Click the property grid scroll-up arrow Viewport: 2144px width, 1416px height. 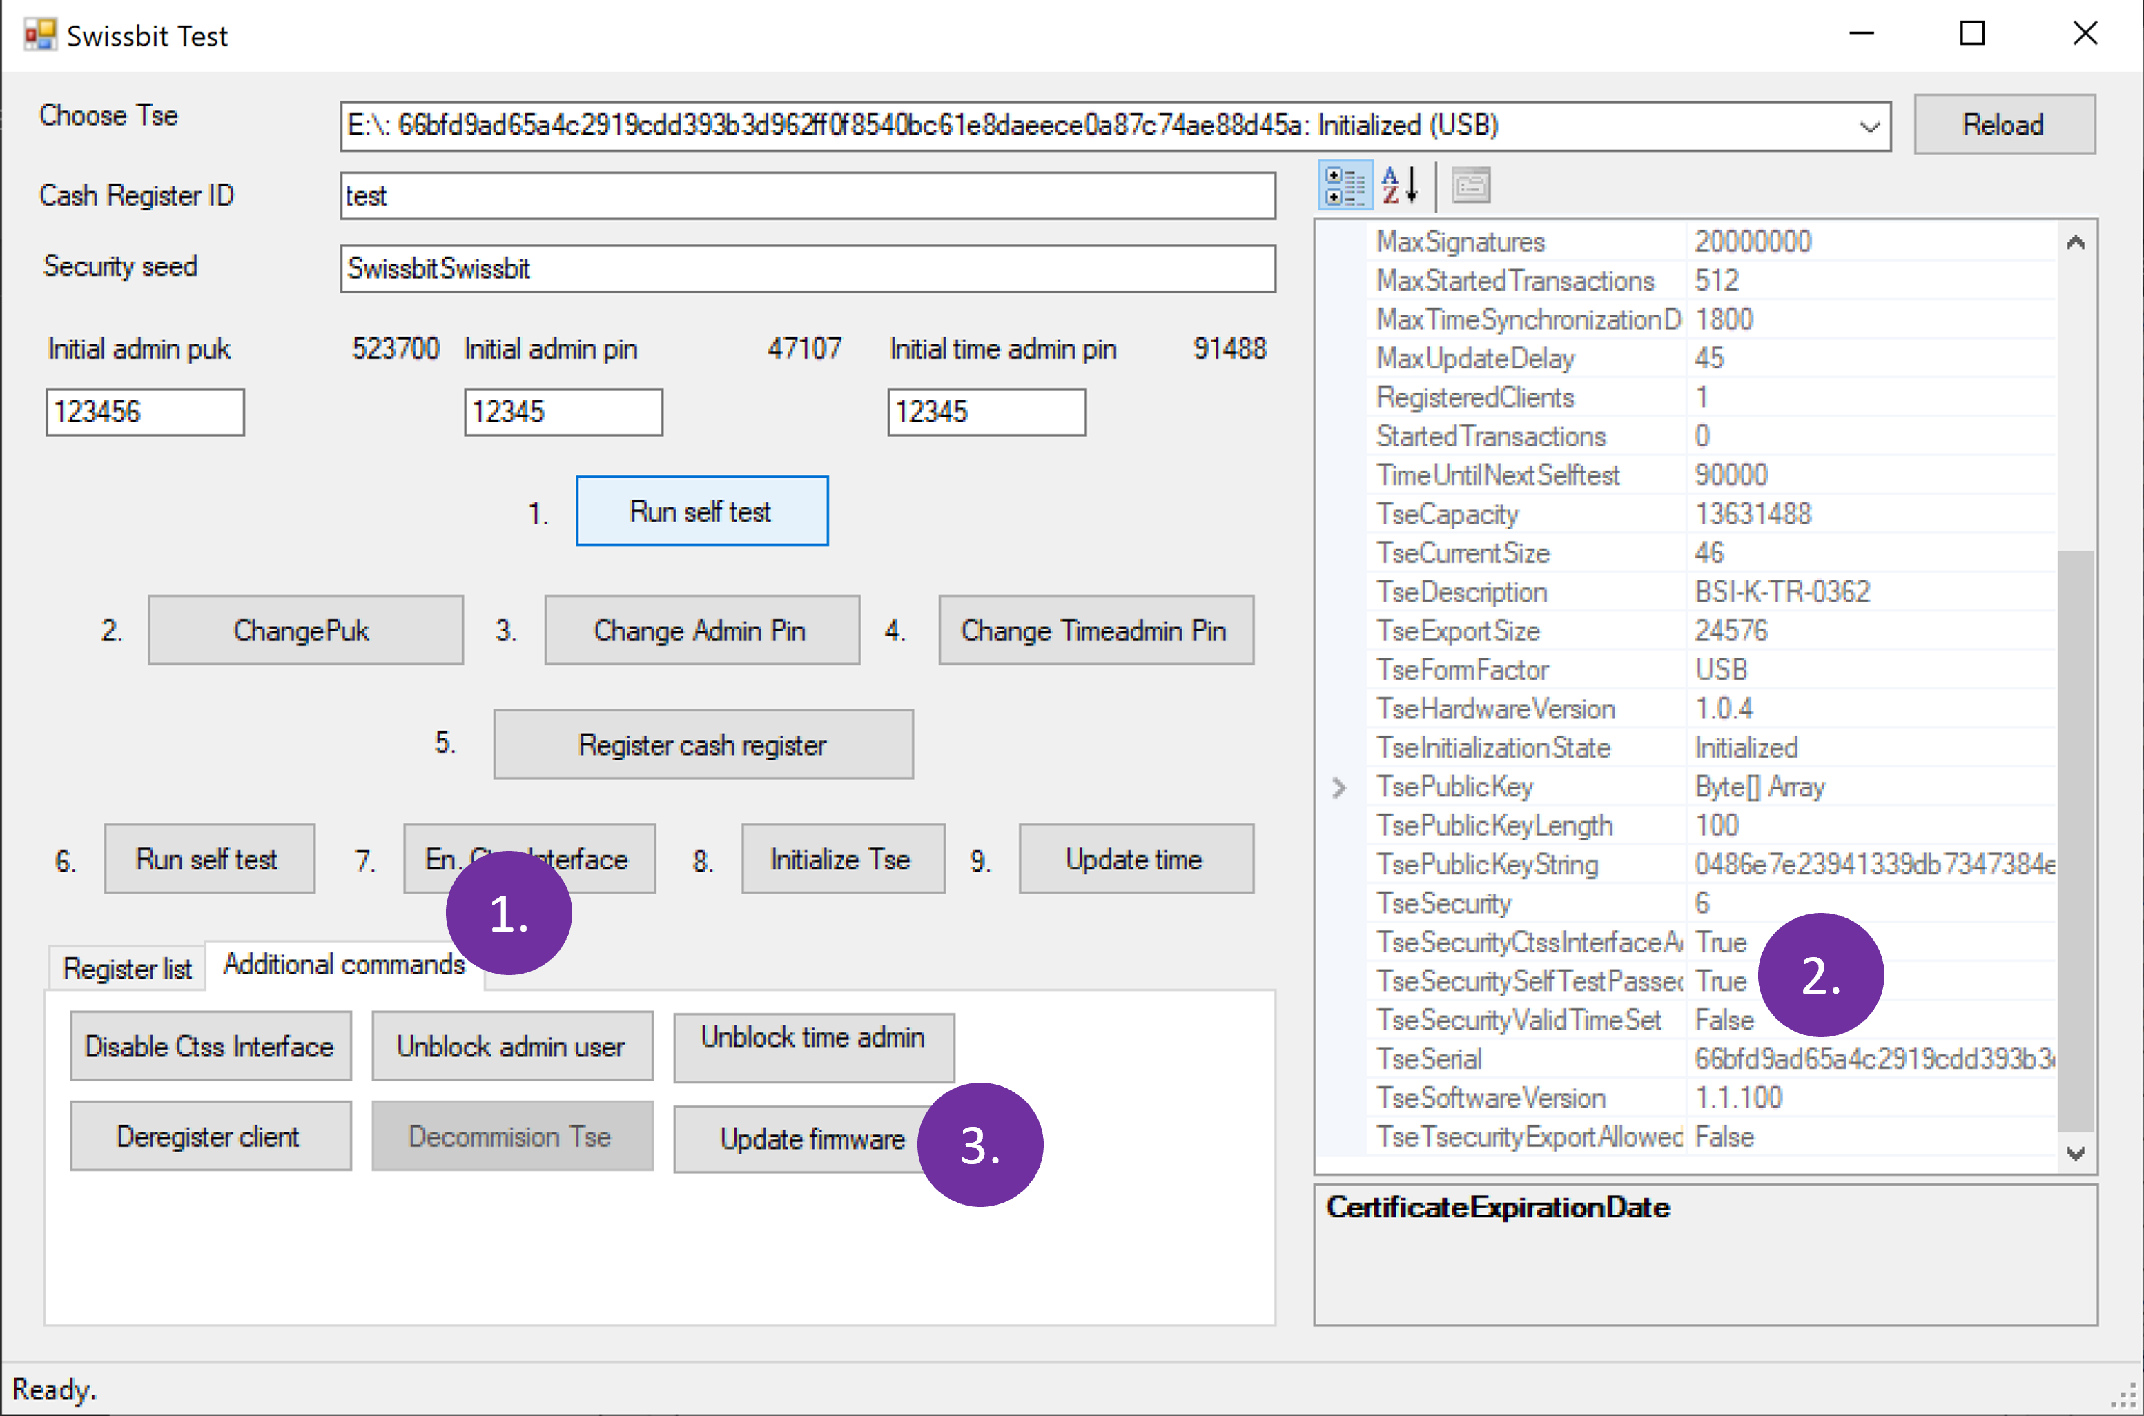[2076, 242]
